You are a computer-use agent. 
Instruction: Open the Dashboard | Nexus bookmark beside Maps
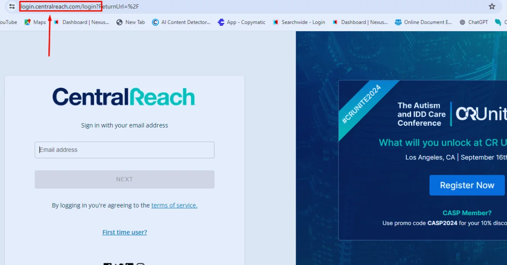point(82,22)
